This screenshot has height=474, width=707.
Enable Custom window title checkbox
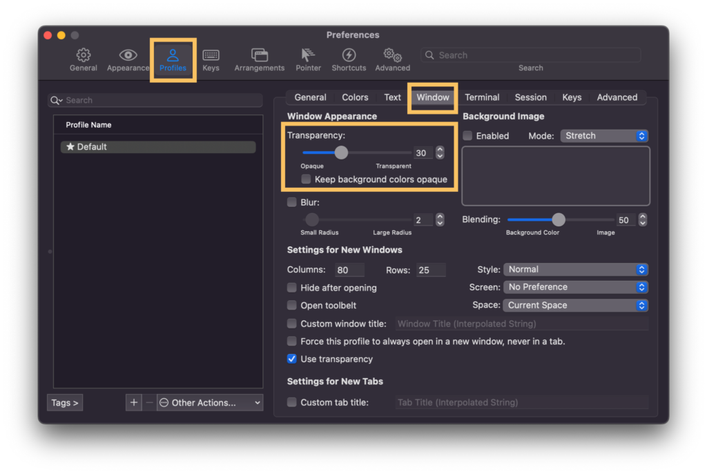pyautogui.click(x=292, y=324)
